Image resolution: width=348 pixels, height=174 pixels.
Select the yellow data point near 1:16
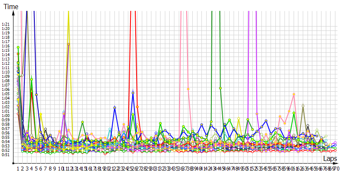click(x=68, y=44)
